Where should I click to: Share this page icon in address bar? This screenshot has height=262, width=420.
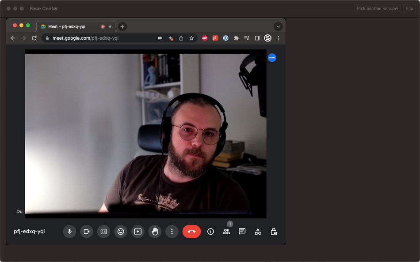click(x=181, y=38)
